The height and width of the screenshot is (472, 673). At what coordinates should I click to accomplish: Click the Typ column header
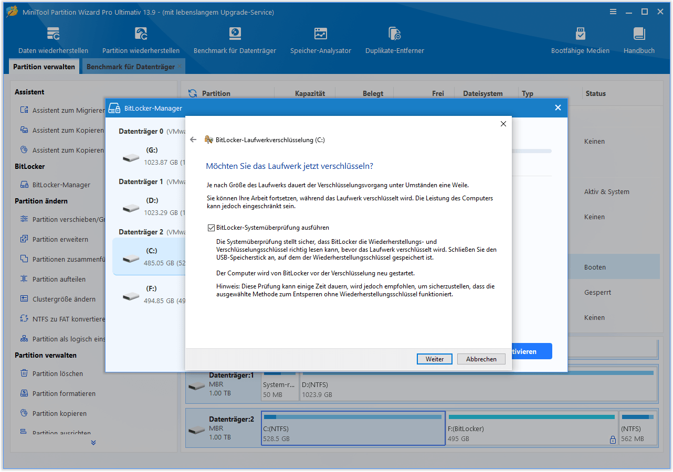528,93
